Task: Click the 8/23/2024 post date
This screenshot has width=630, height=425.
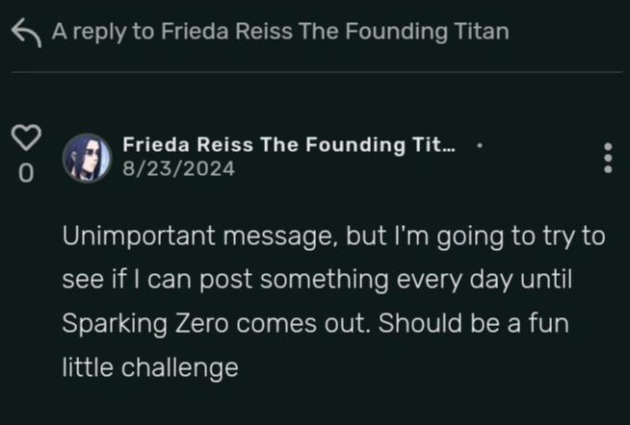Action: (x=178, y=169)
